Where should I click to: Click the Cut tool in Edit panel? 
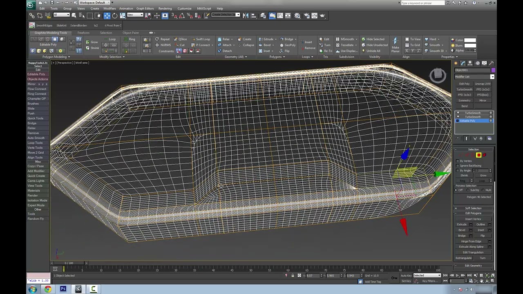point(180,45)
